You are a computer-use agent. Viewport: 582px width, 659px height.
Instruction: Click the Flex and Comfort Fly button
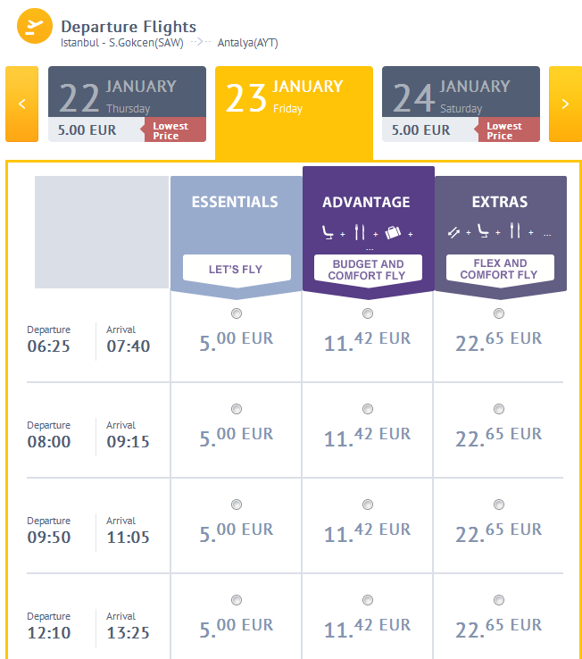coord(500,269)
